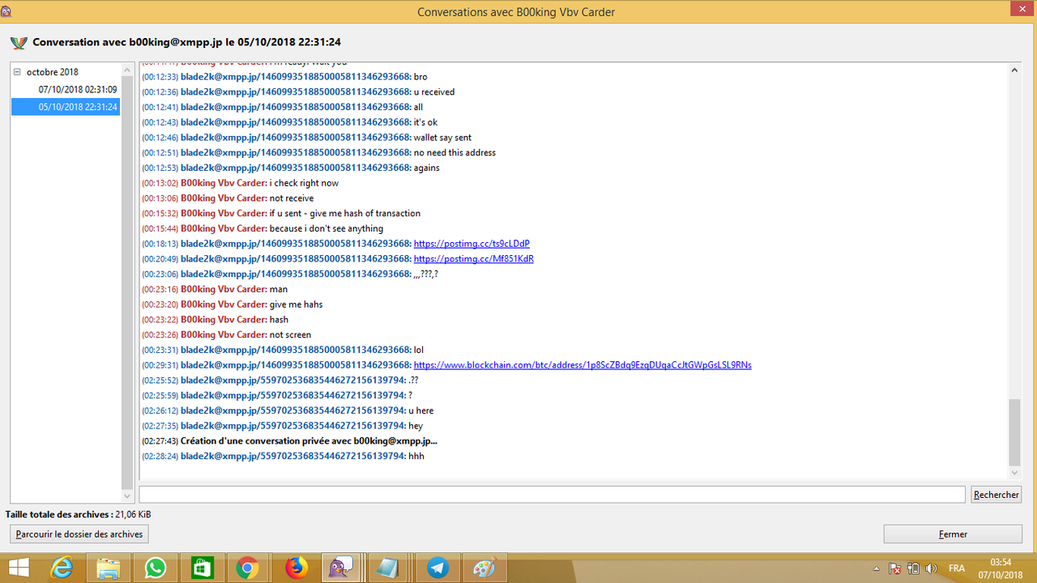Click the message "no need this address"
Image resolution: width=1037 pixels, height=583 pixels.
pos(454,153)
